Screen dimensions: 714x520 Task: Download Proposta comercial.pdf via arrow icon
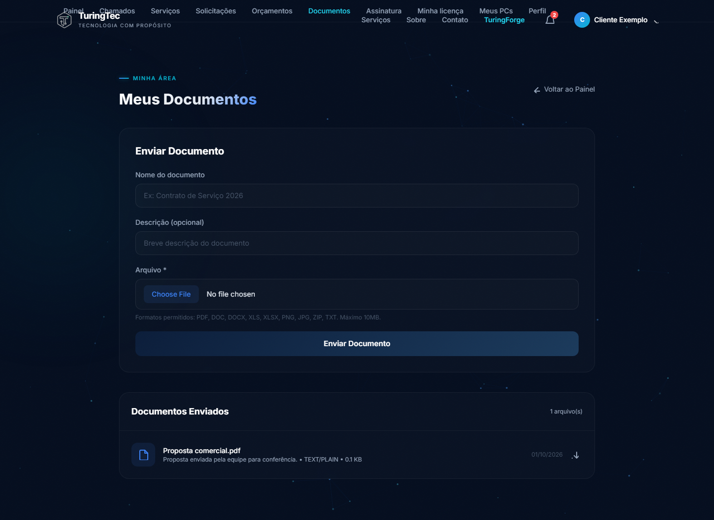click(576, 455)
